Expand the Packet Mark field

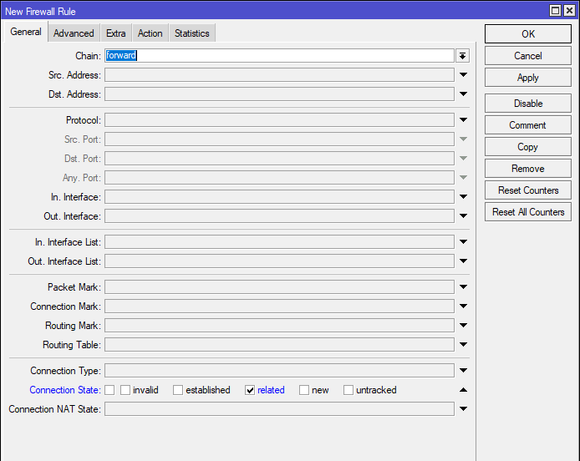tap(463, 287)
